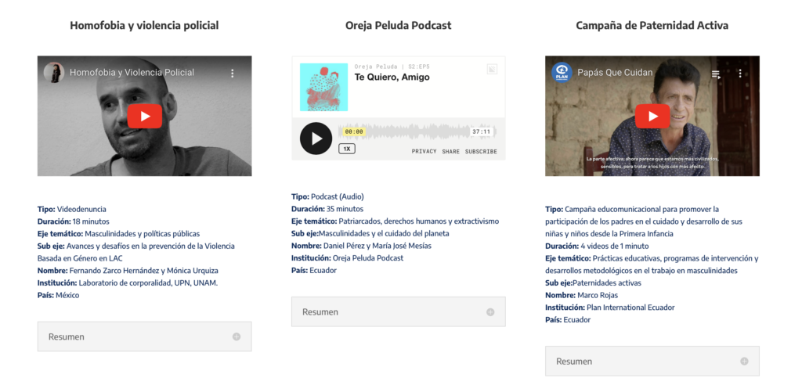This screenshot has height=385, width=802.
Task: Expand Resumen under Oreja Peluda Podcast
Action: [398, 311]
